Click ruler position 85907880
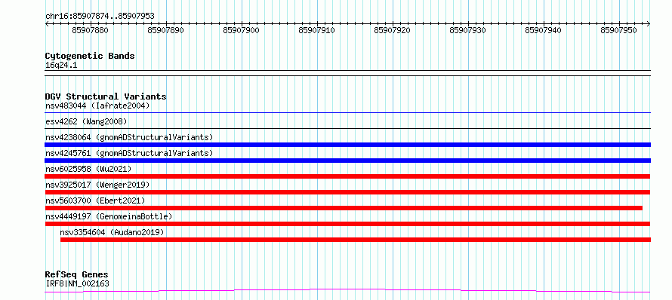 (x=91, y=30)
